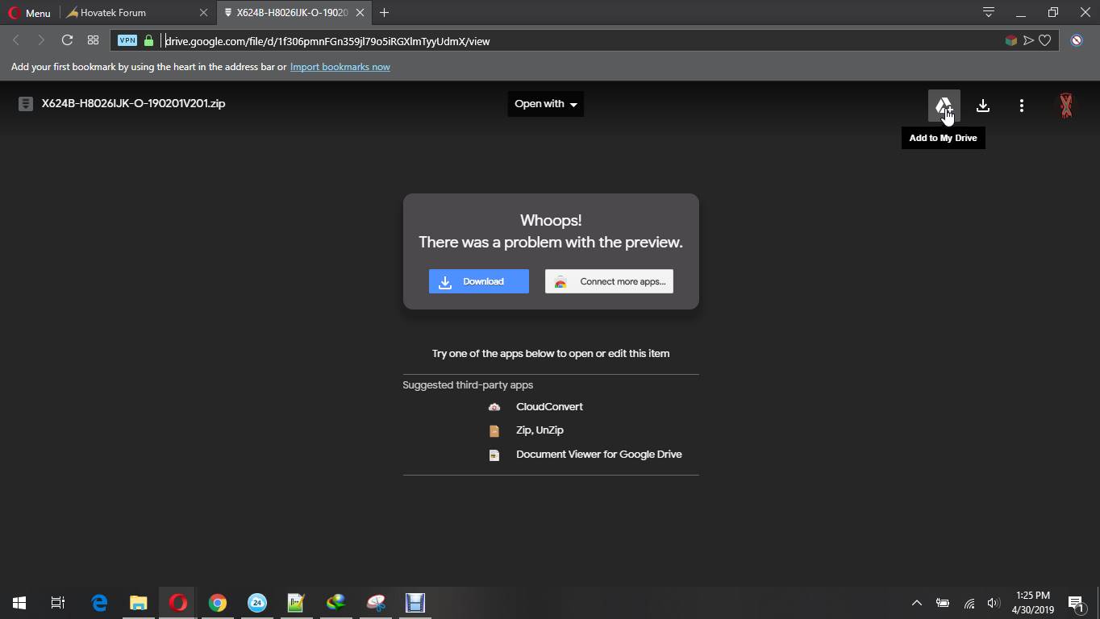Open the Open with dropdown

coord(545,103)
